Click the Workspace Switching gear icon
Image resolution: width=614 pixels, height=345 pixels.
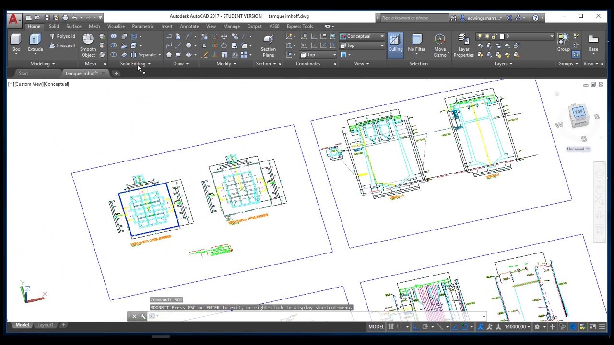point(537,327)
